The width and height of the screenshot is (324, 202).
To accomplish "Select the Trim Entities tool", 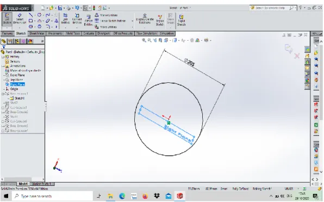I will point(65,19).
